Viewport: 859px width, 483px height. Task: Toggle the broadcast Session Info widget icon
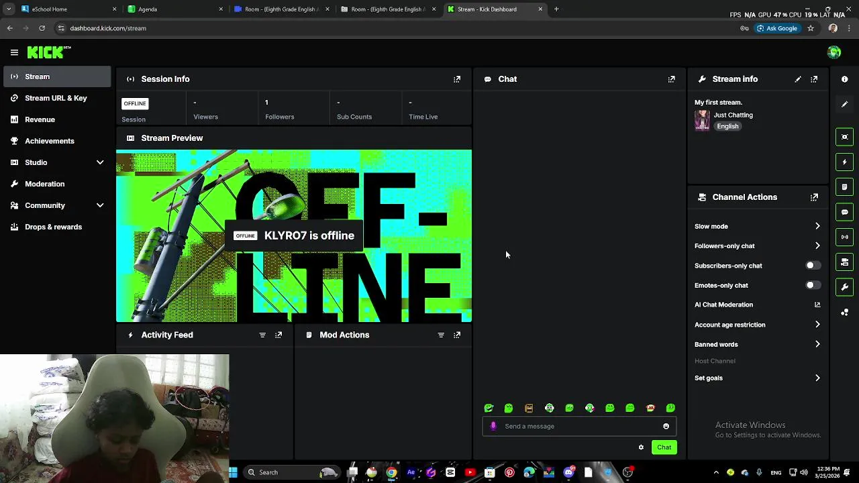[845, 237]
